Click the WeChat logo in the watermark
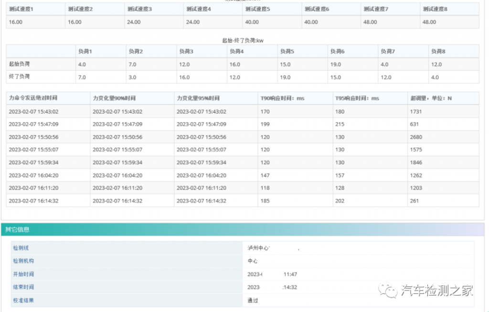Image resolution: width=489 pixels, height=312 pixels. [388, 291]
